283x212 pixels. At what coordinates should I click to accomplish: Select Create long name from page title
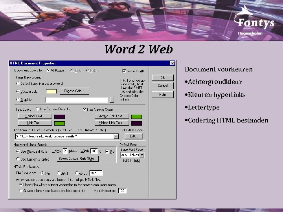pos(21,190)
